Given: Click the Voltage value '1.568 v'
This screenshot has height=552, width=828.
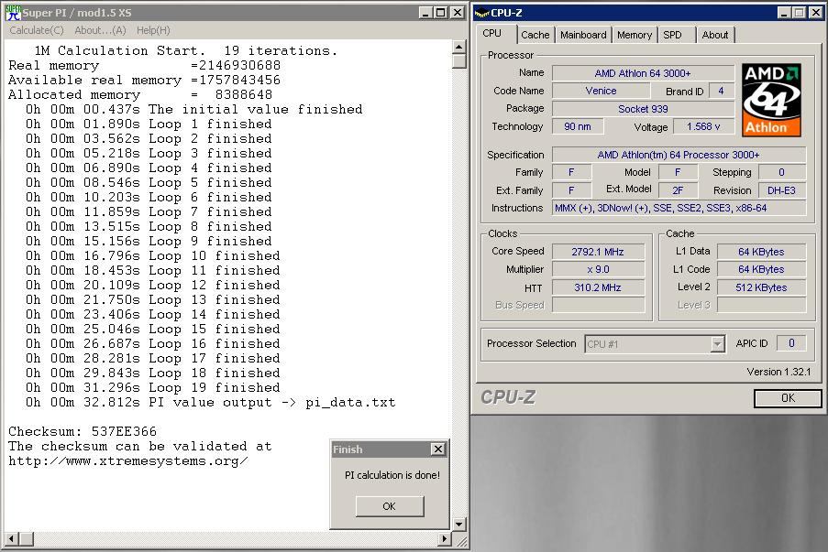Looking at the screenshot, I should click(x=703, y=126).
